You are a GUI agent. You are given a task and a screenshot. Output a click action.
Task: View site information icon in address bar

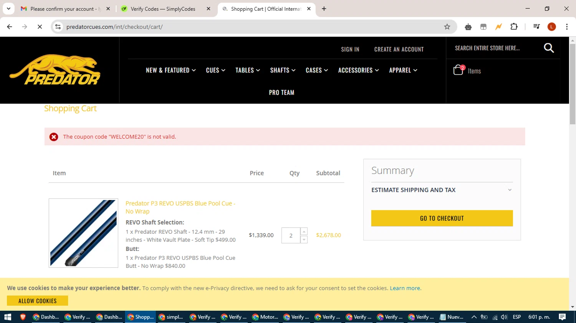coord(58,27)
